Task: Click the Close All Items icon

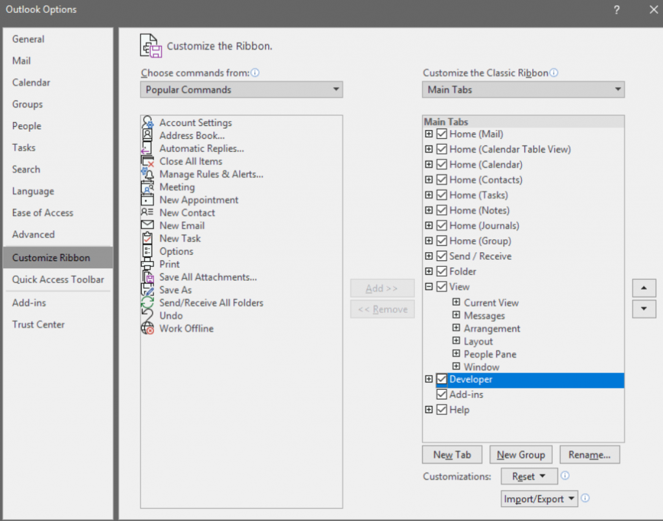Action: pos(147,162)
